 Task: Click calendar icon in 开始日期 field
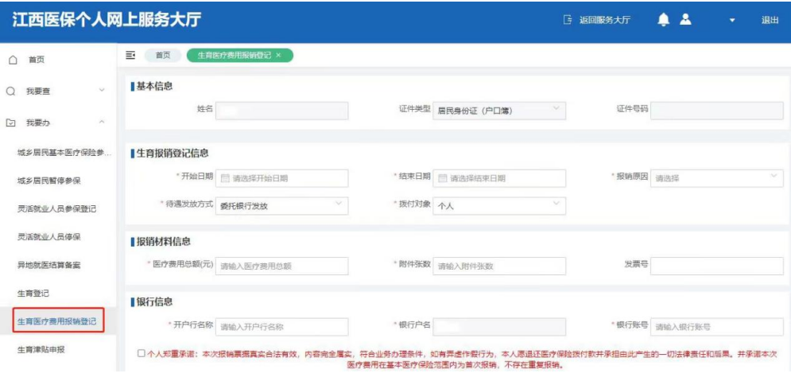pyautogui.click(x=225, y=178)
